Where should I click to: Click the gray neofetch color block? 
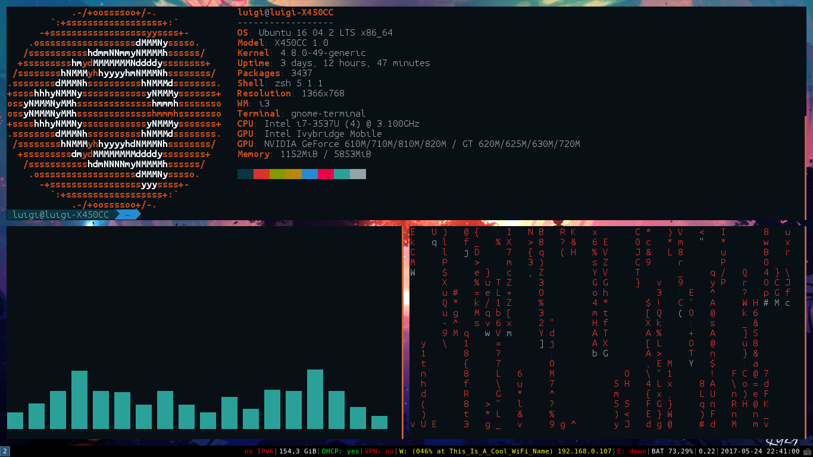[358, 174]
